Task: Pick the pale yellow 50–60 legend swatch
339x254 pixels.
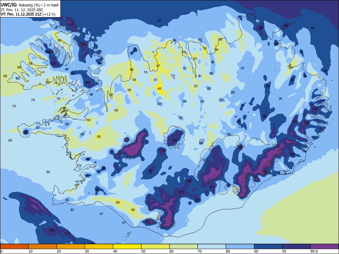Action: point(155,247)
